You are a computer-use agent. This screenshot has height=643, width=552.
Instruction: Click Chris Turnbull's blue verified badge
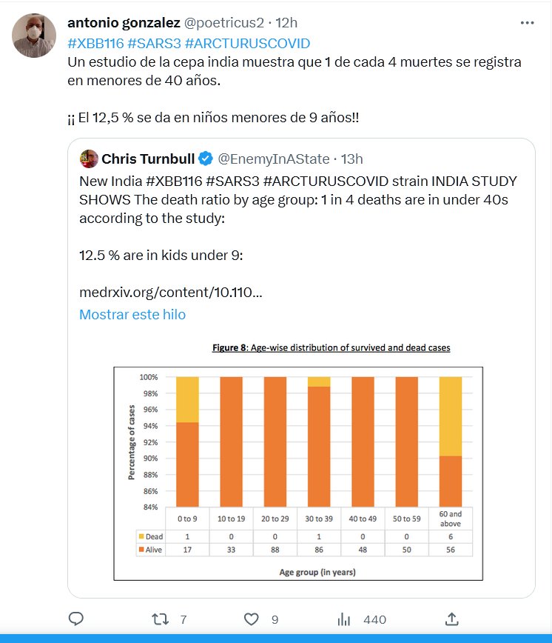(x=206, y=159)
